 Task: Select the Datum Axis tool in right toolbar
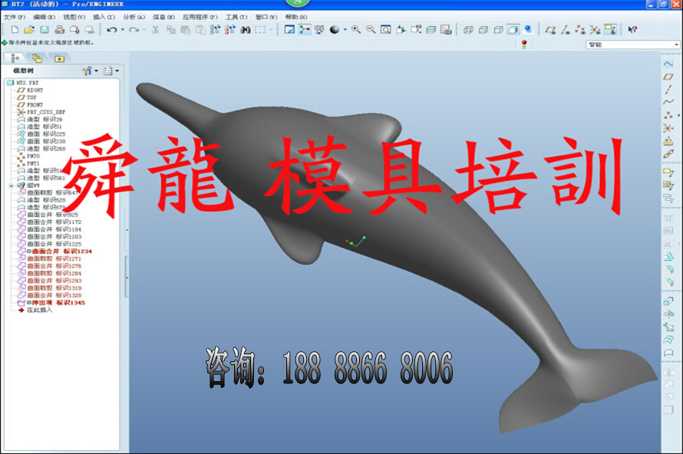668,89
